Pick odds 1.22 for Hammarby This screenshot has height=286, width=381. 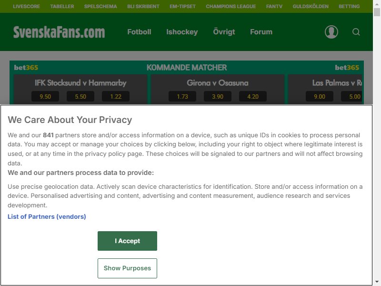tap(116, 96)
